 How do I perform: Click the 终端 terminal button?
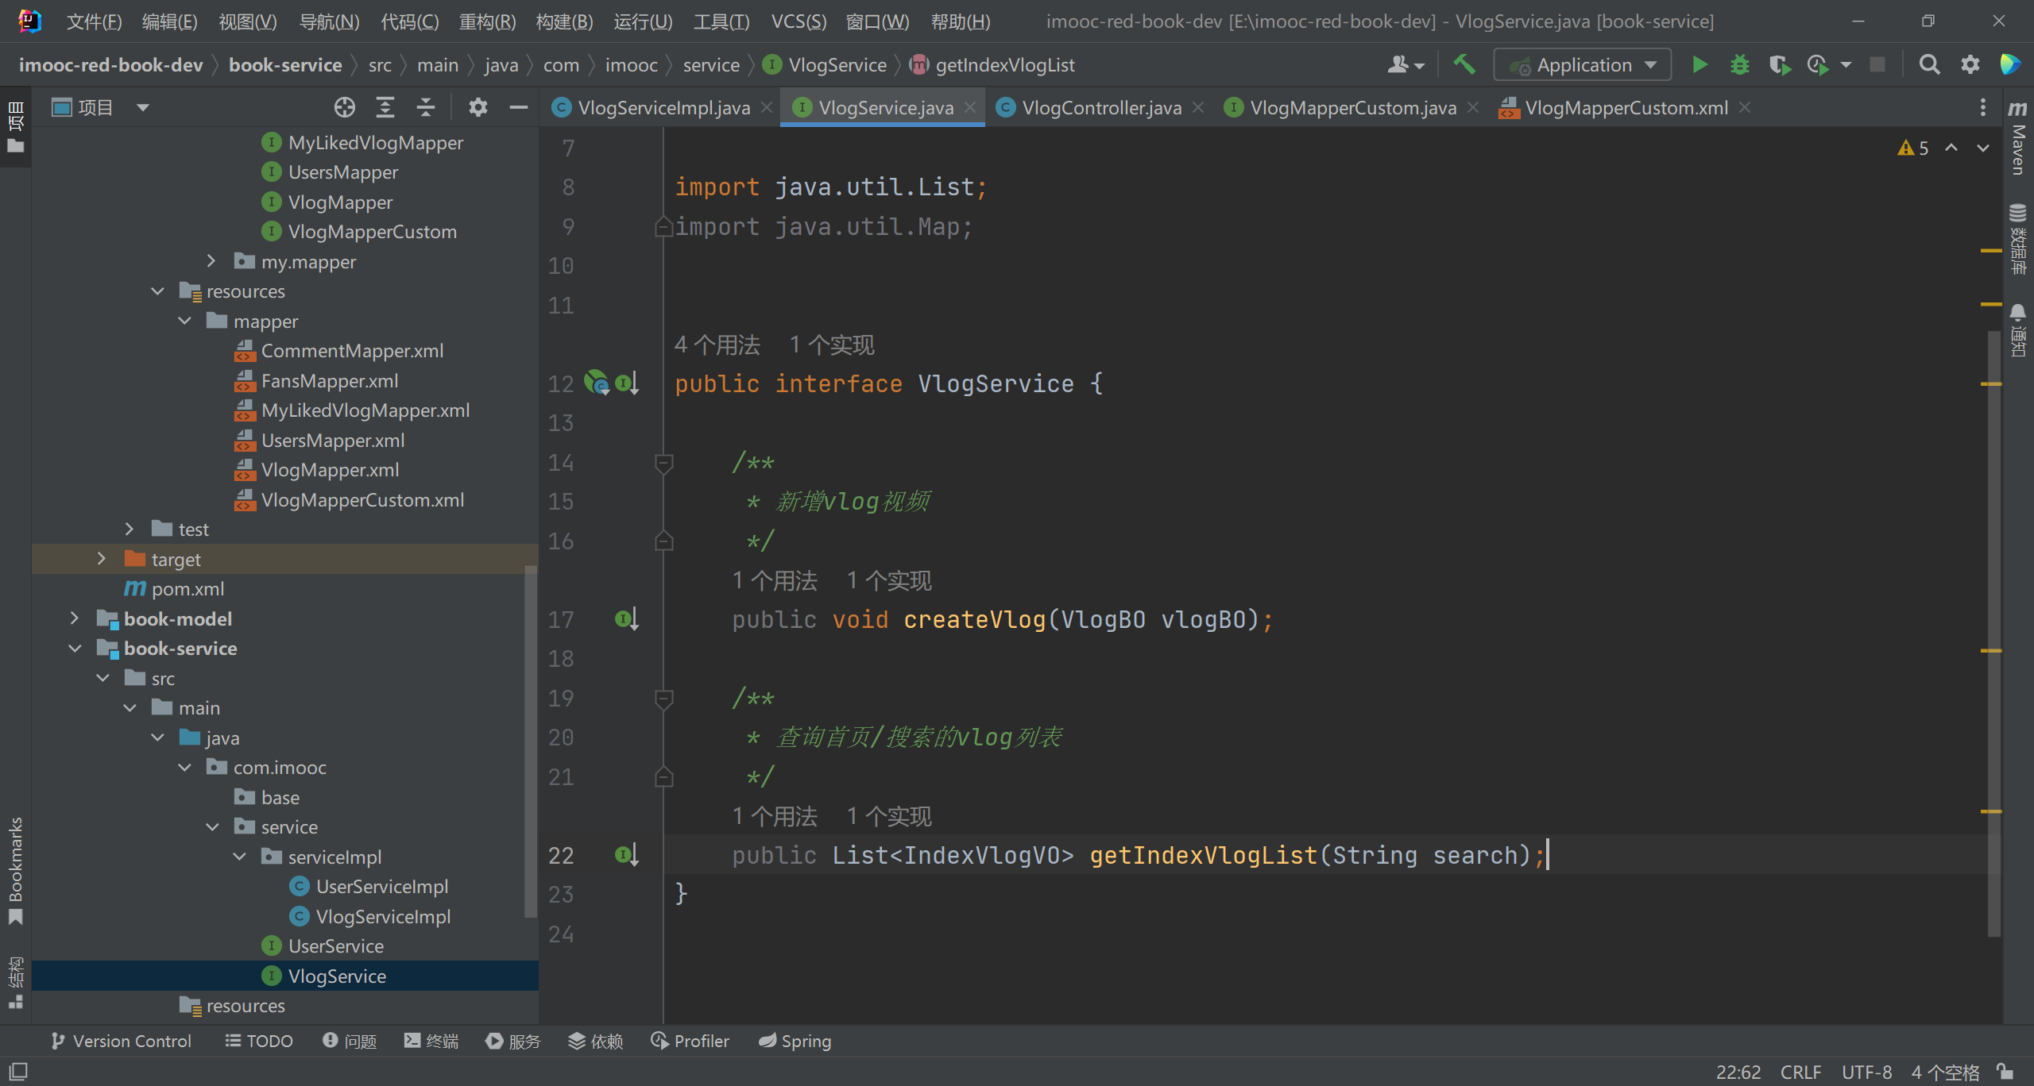[x=431, y=1041]
